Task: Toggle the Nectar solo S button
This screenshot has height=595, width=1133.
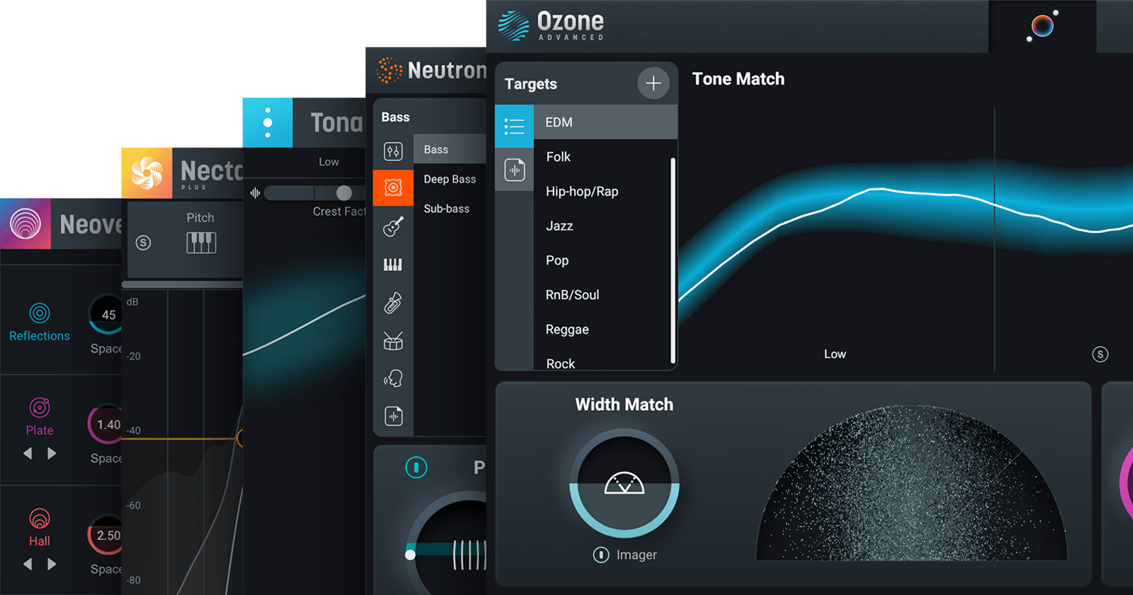Action: pyautogui.click(x=143, y=242)
